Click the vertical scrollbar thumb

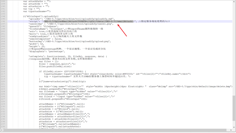[x=234, y=108]
